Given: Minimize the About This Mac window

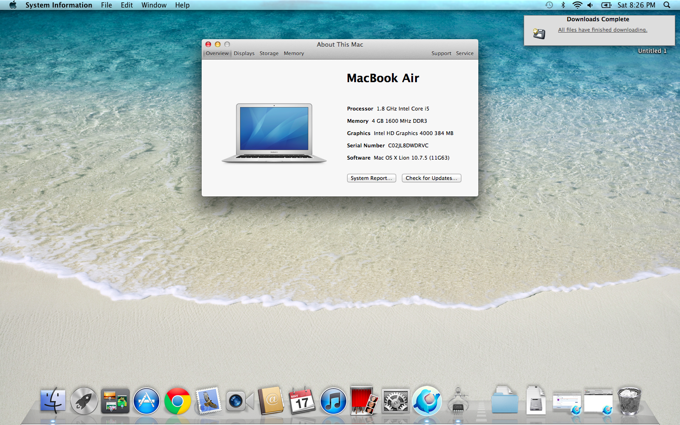Looking at the screenshot, I should point(218,44).
